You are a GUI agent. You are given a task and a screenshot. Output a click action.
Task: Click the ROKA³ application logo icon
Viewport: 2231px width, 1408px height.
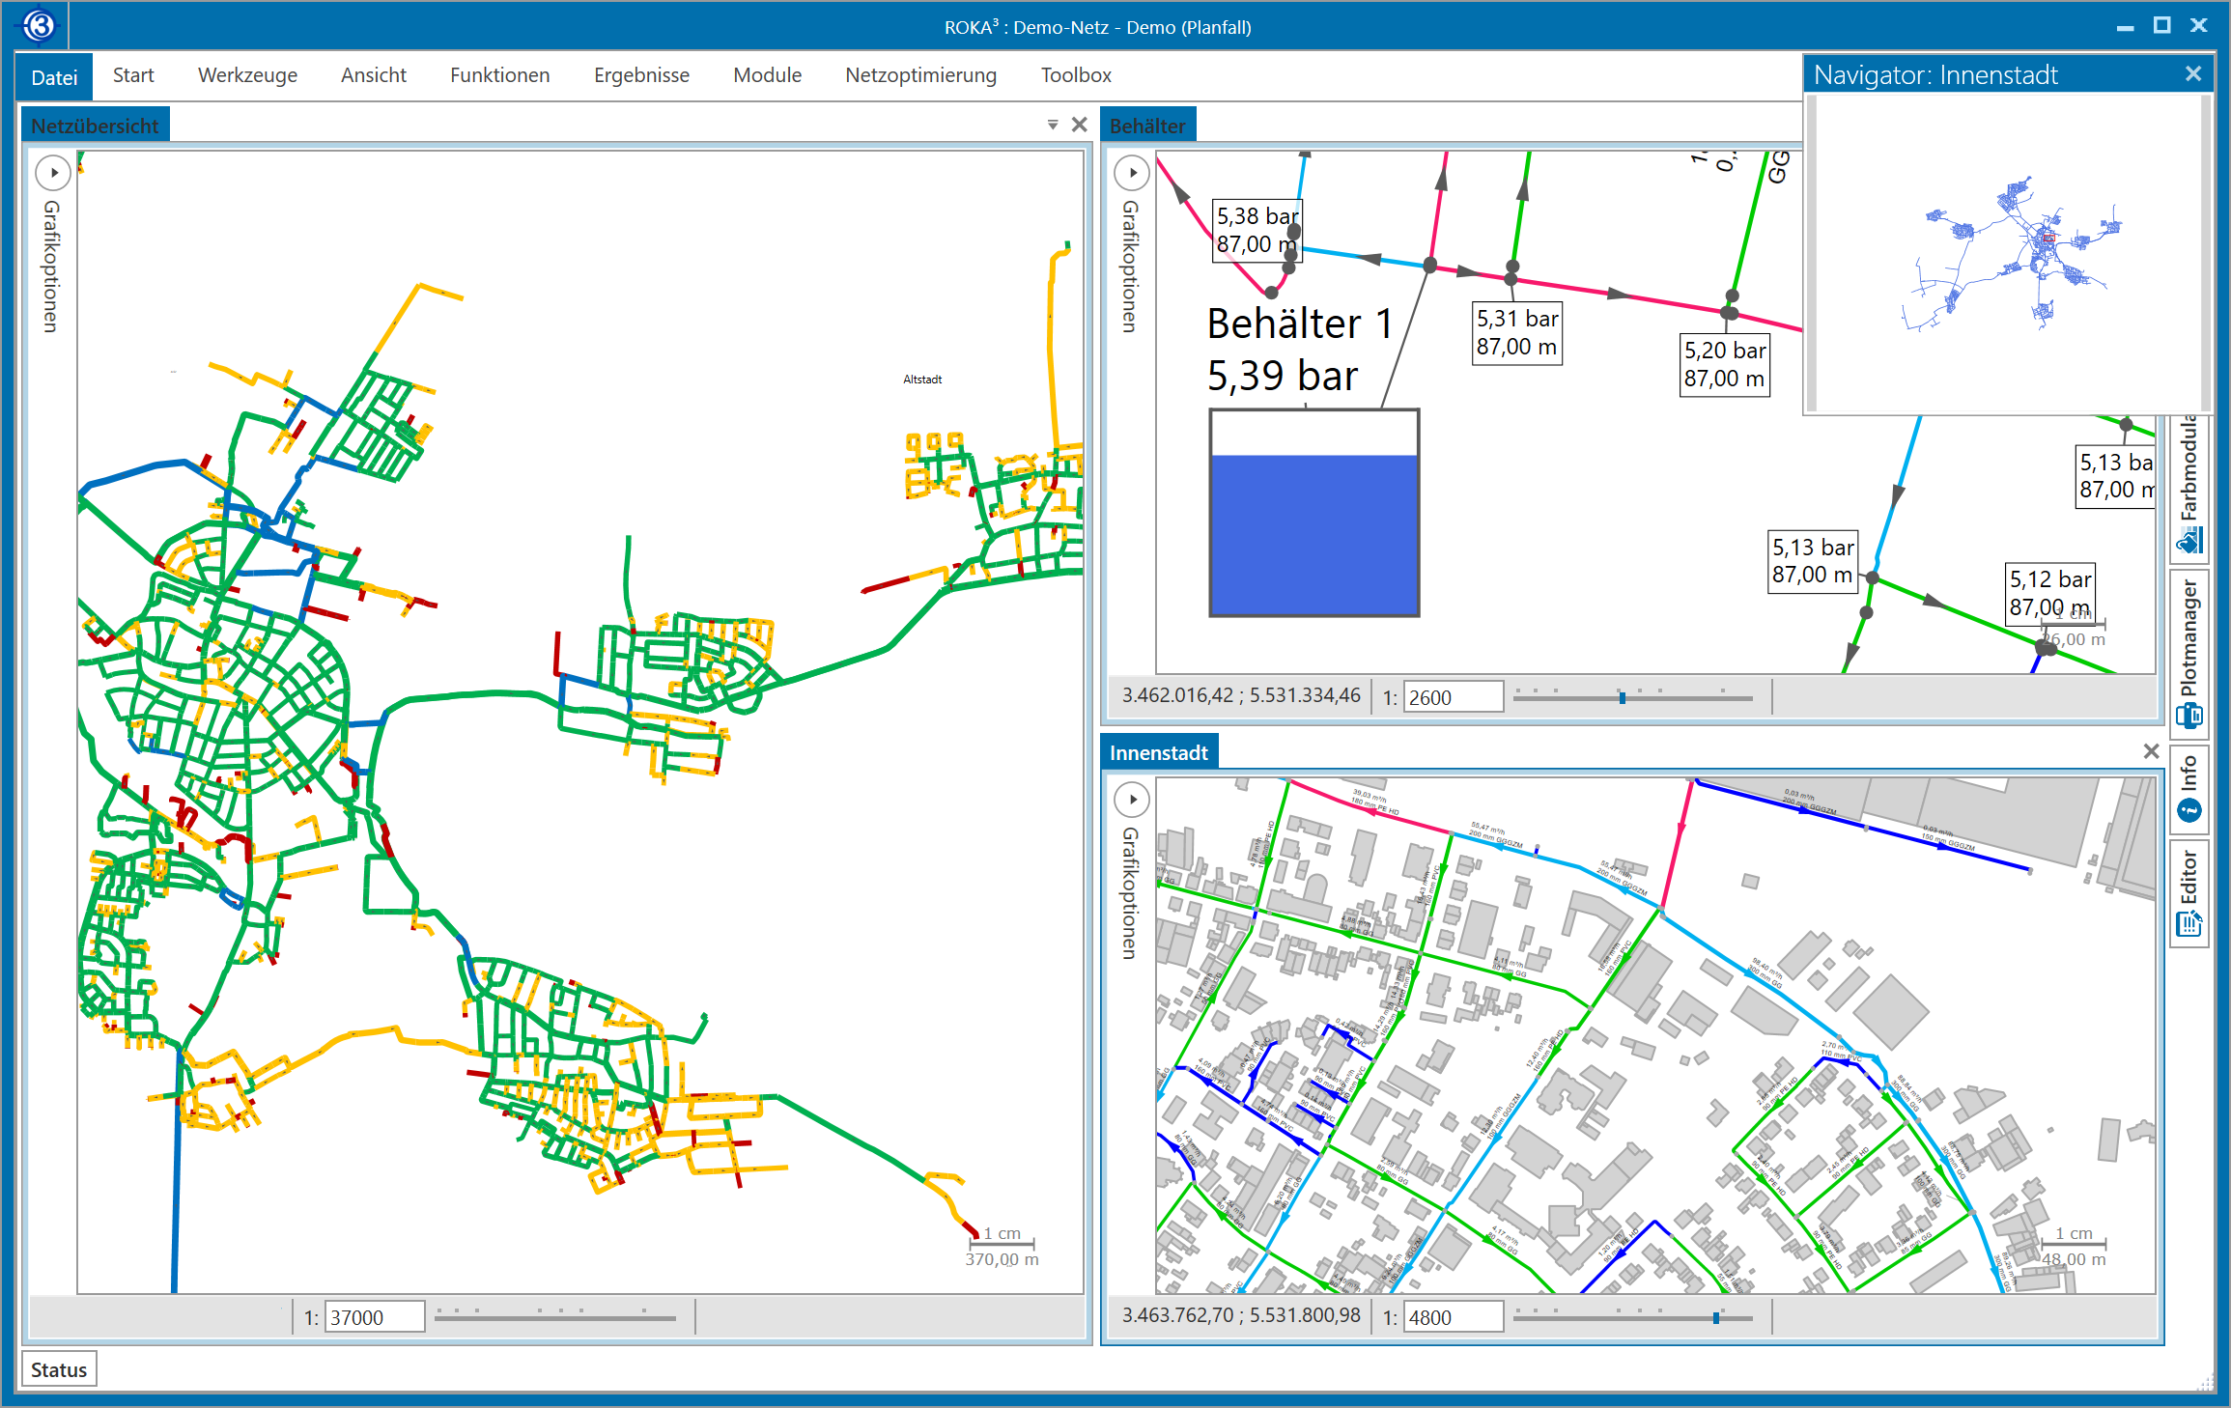(40, 26)
